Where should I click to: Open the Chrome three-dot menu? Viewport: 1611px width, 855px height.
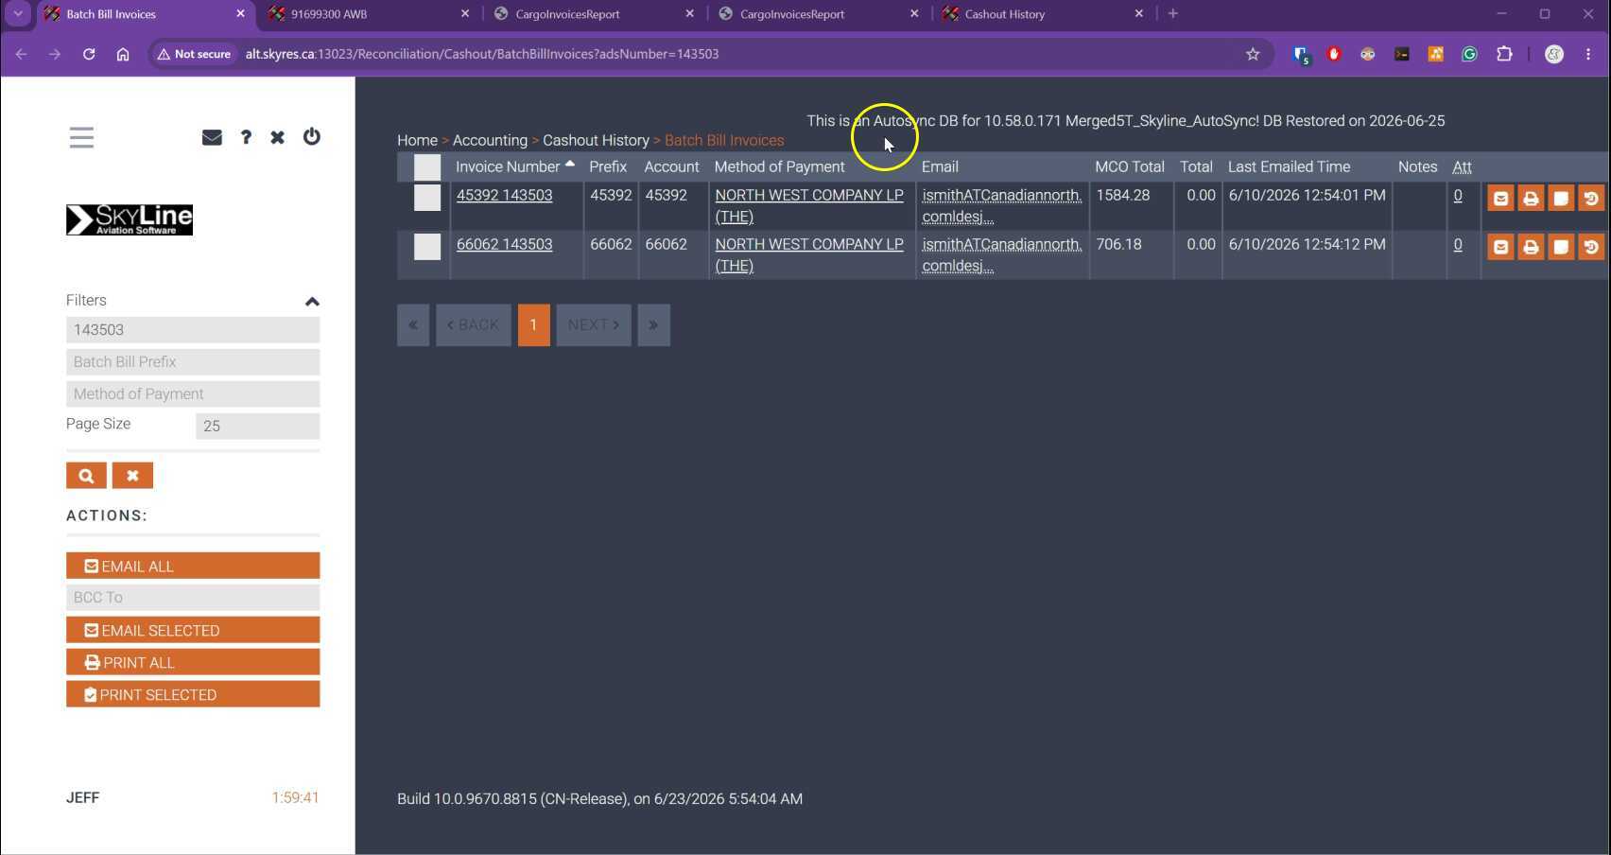(1588, 54)
